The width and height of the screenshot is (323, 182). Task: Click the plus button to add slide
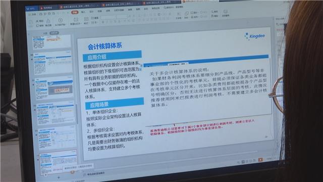(x=59, y=177)
